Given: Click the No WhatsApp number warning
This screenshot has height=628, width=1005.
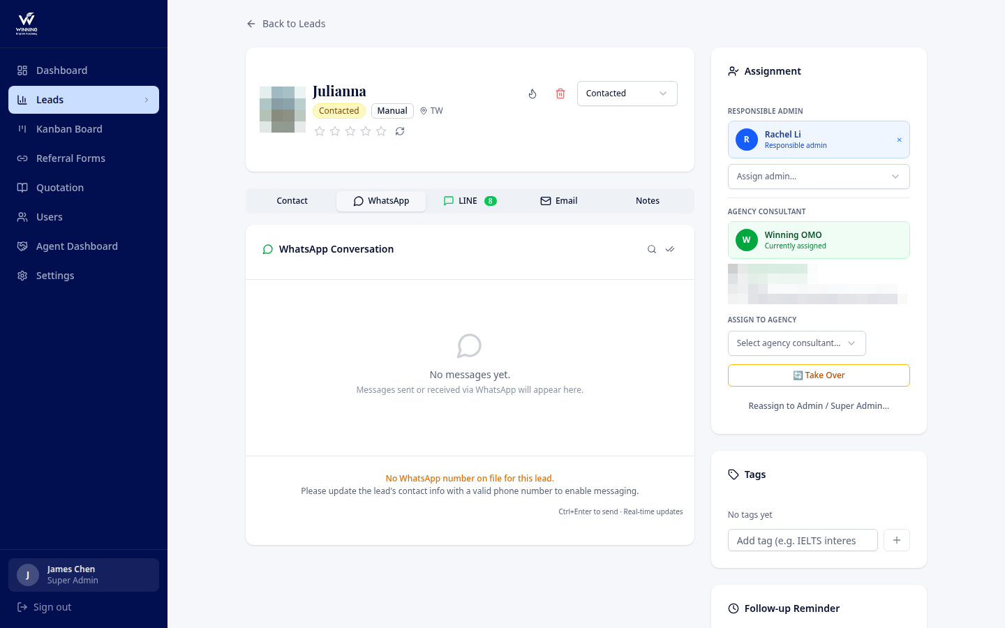Looking at the screenshot, I should (470, 479).
